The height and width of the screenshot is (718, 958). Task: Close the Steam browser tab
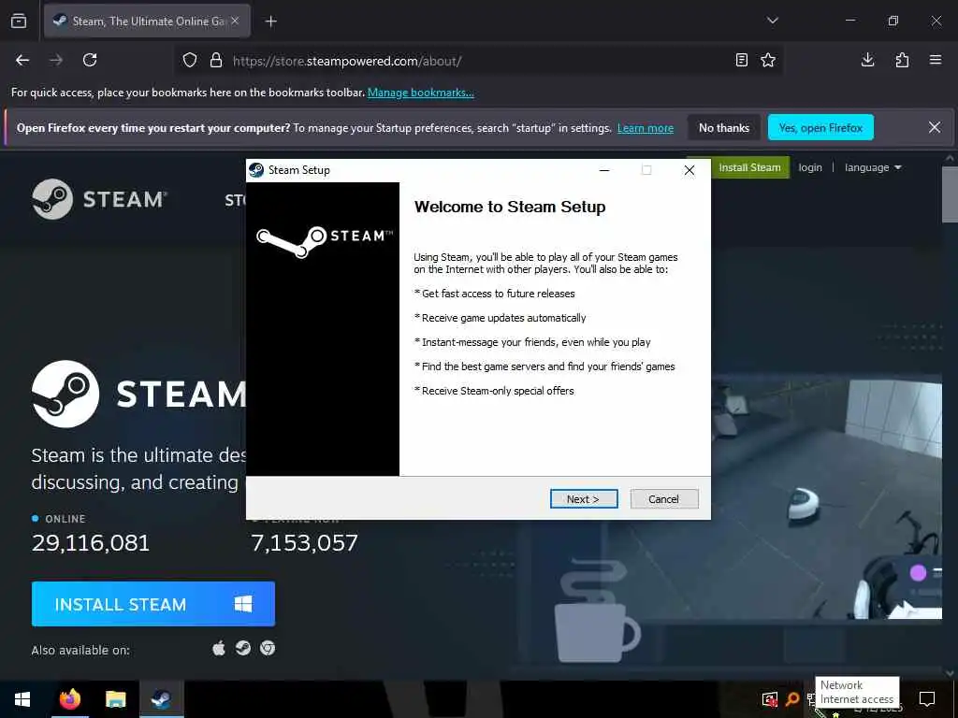(x=235, y=21)
